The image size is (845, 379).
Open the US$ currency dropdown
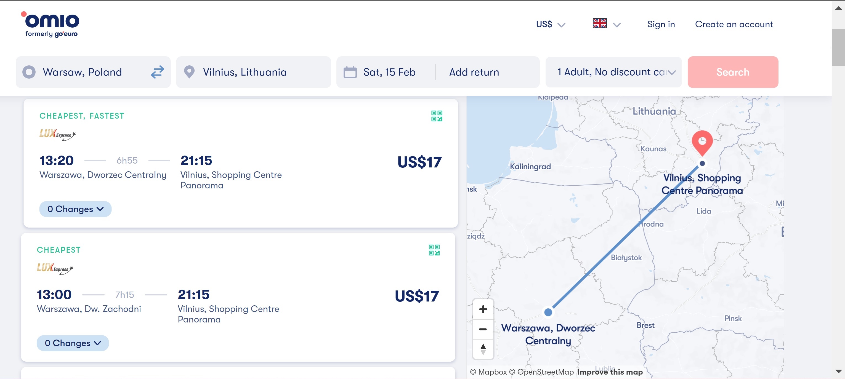pos(551,25)
